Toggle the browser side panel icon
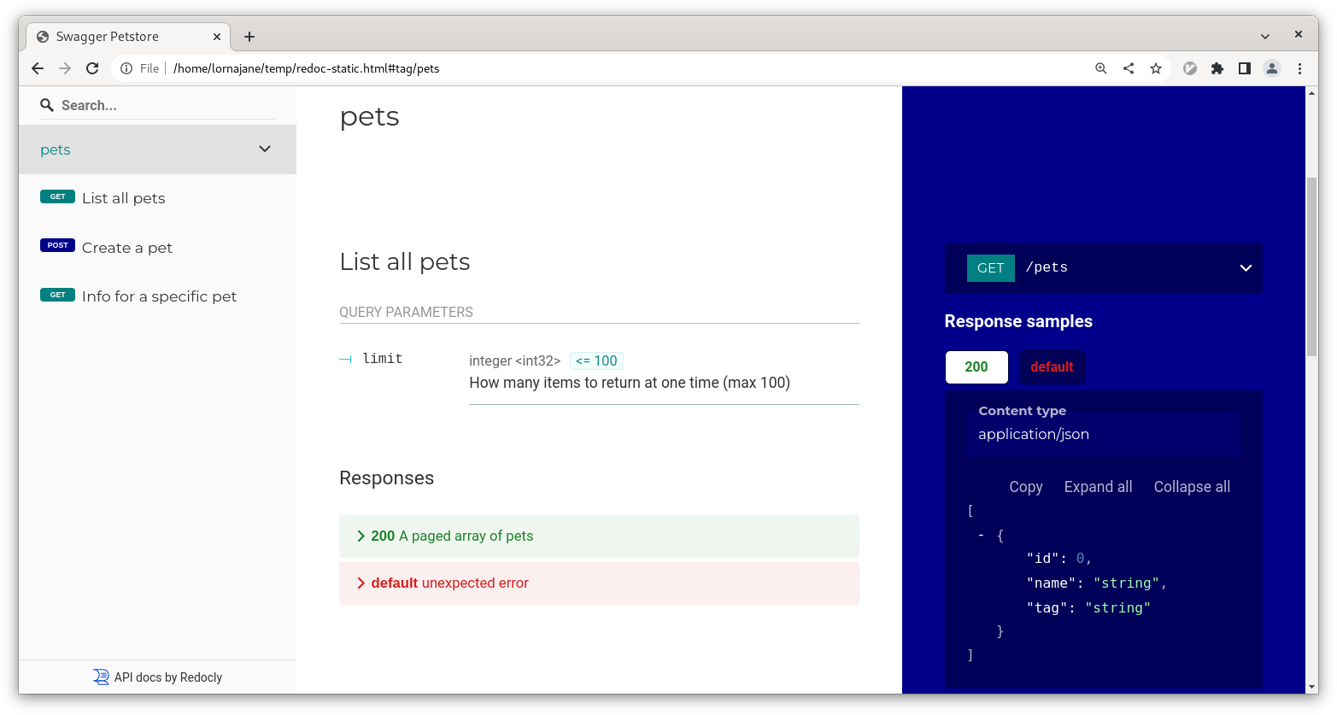1337x715 pixels. click(x=1245, y=68)
